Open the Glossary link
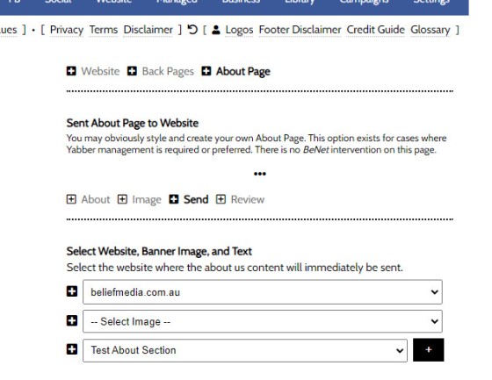 pos(430,30)
